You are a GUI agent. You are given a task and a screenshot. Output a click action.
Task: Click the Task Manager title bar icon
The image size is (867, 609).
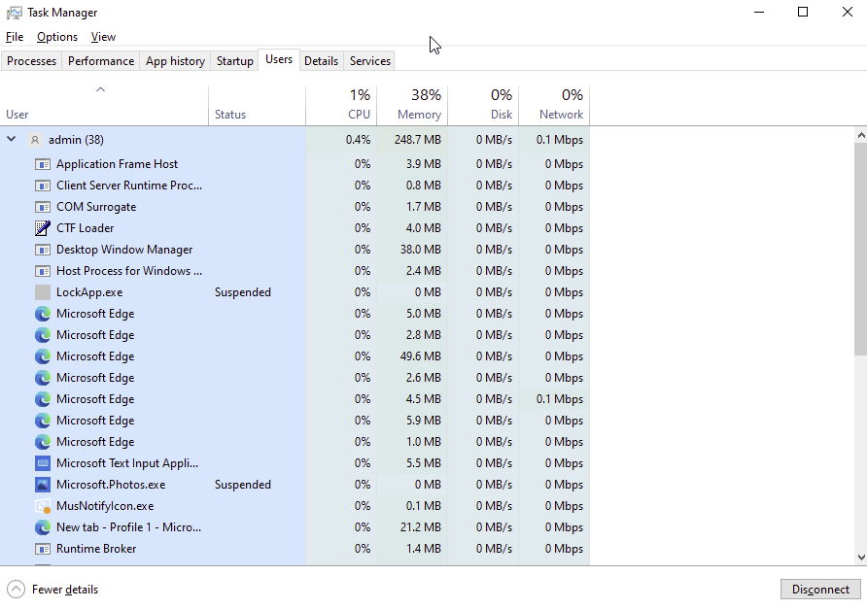(x=15, y=13)
